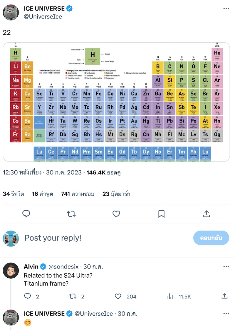The width and height of the screenshot is (235, 330).
Task: Click ICE UNIVERSE's cat avatar at the top
Action: coord(11,12)
